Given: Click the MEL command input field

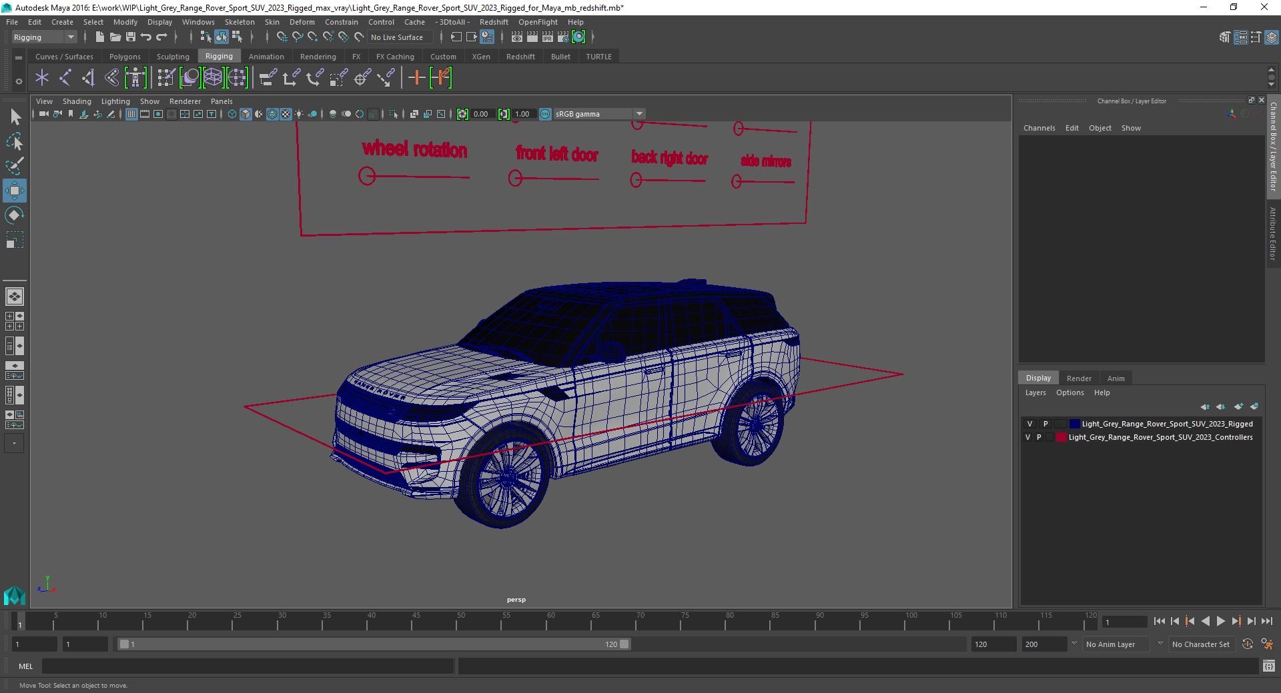Looking at the screenshot, I should 248,666.
